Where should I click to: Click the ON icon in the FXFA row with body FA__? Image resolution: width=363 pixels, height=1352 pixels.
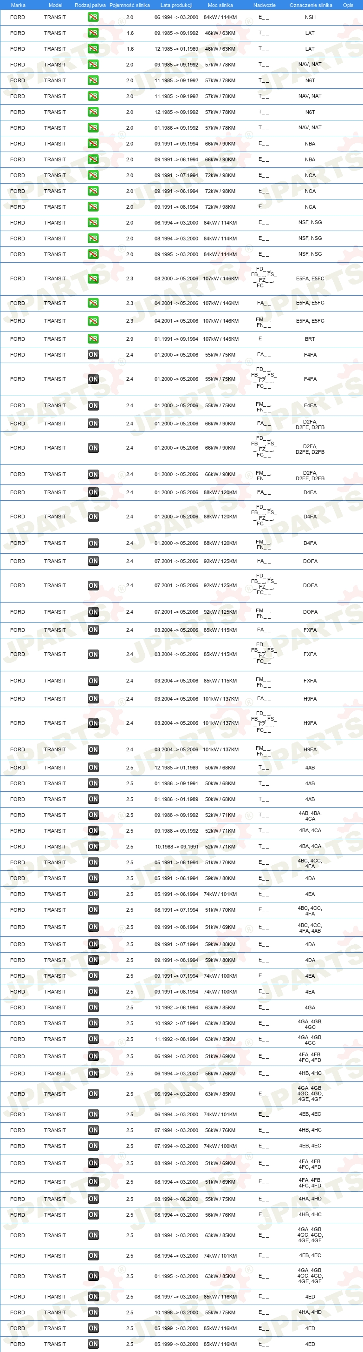coord(93,630)
